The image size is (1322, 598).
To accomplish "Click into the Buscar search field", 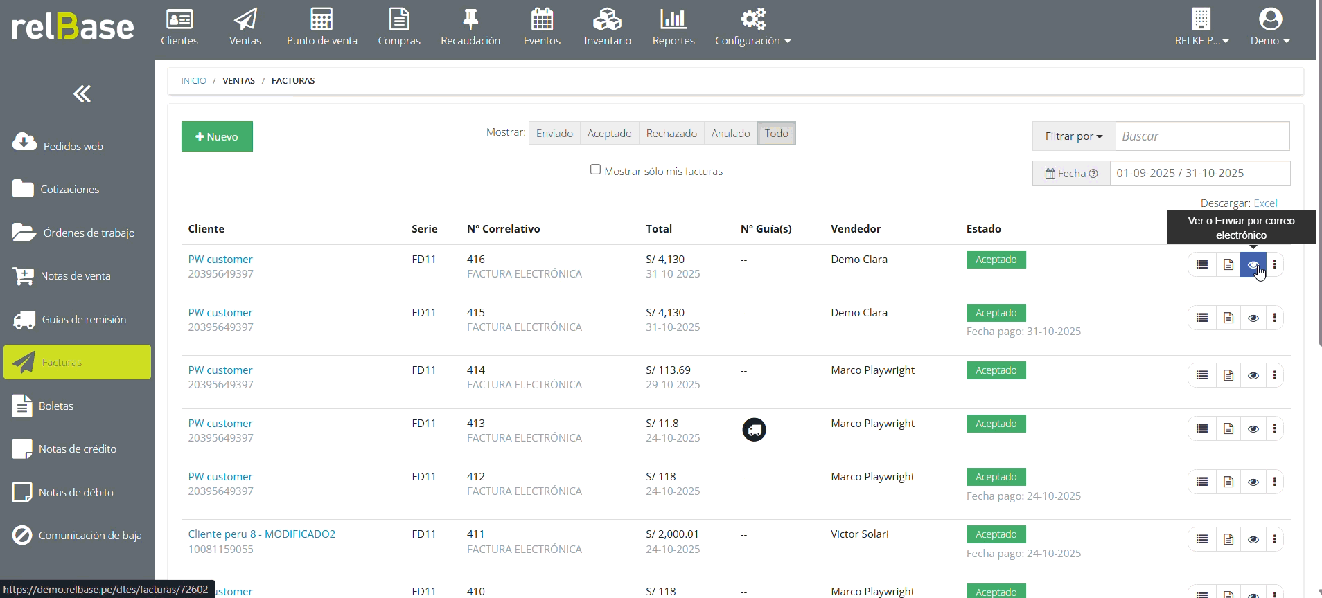I will (1201, 136).
